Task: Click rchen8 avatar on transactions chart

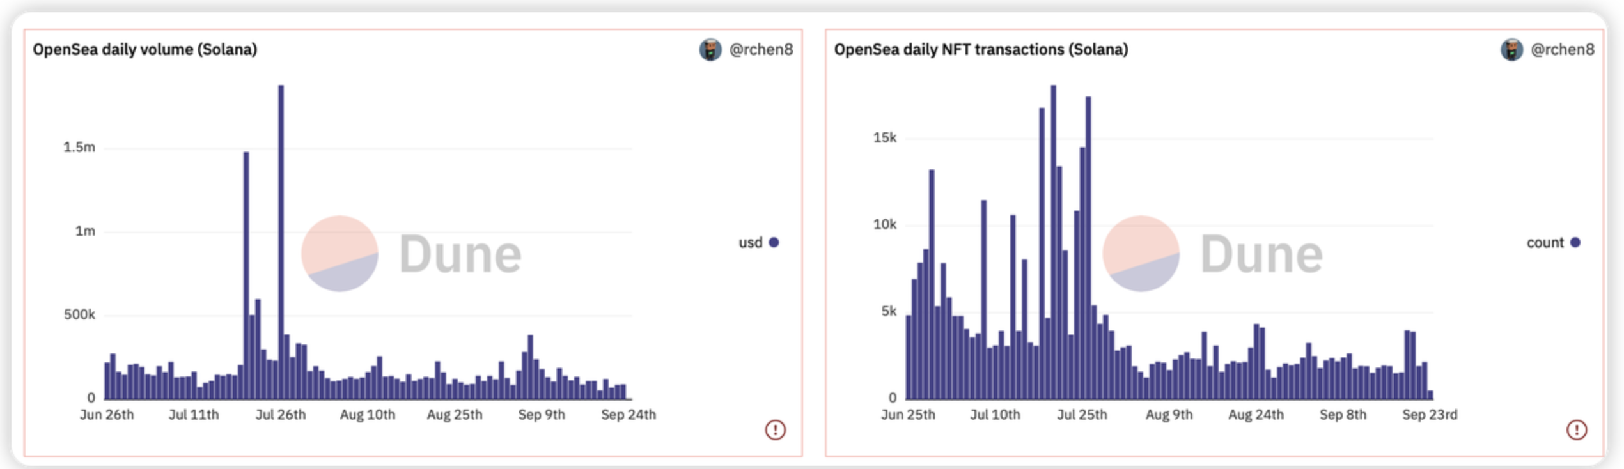Action: click(x=1511, y=49)
